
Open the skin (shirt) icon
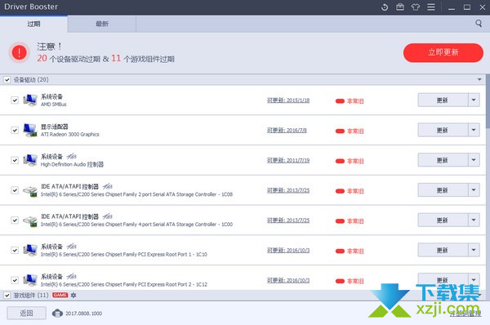416,7
